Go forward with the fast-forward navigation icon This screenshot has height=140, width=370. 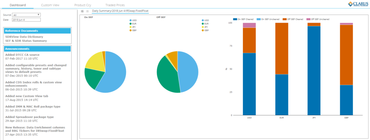point(87,11)
